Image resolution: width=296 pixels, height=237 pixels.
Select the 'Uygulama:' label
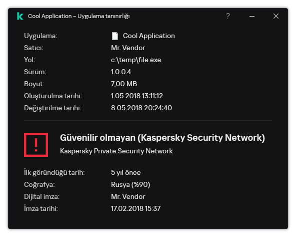point(40,36)
